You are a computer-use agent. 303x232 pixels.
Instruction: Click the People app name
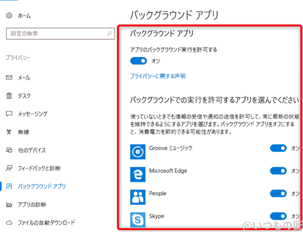[x=158, y=193]
